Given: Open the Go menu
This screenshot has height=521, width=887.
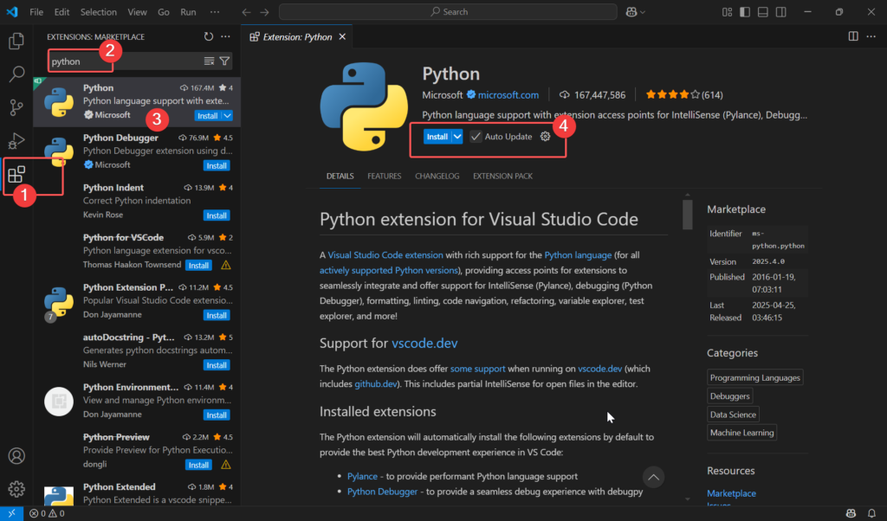Looking at the screenshot, I should point(164,12).
